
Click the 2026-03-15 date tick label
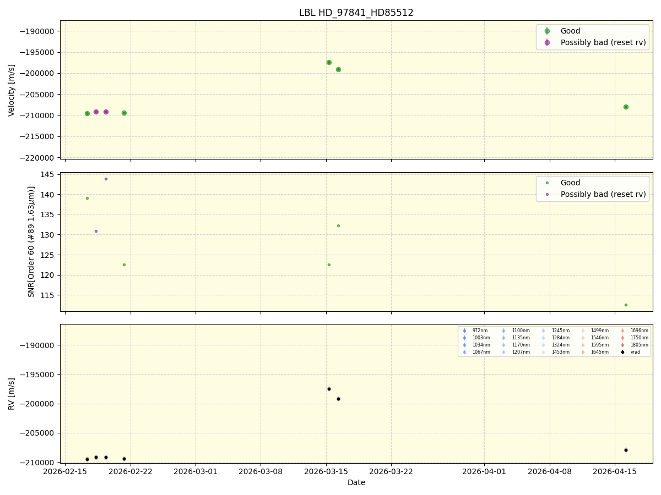326,471
